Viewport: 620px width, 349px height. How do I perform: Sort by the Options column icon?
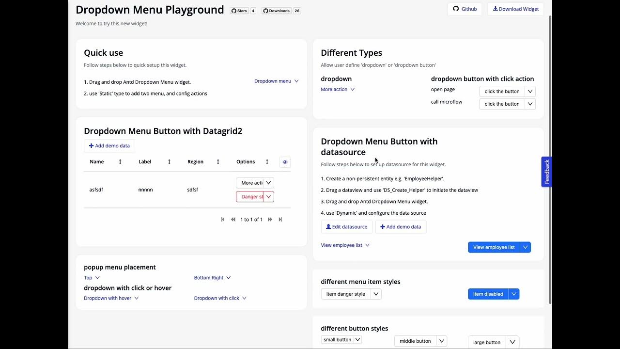coord(267,162)
